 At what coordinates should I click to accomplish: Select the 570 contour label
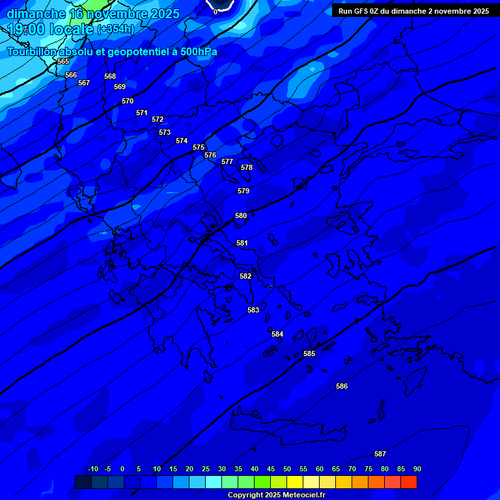click(x=128, y=101)
